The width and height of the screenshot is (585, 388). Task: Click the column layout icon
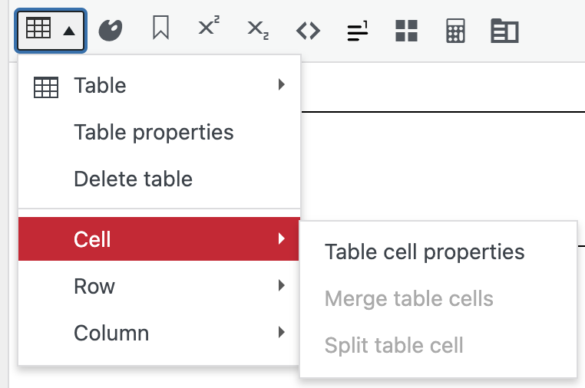coord(504,31)
